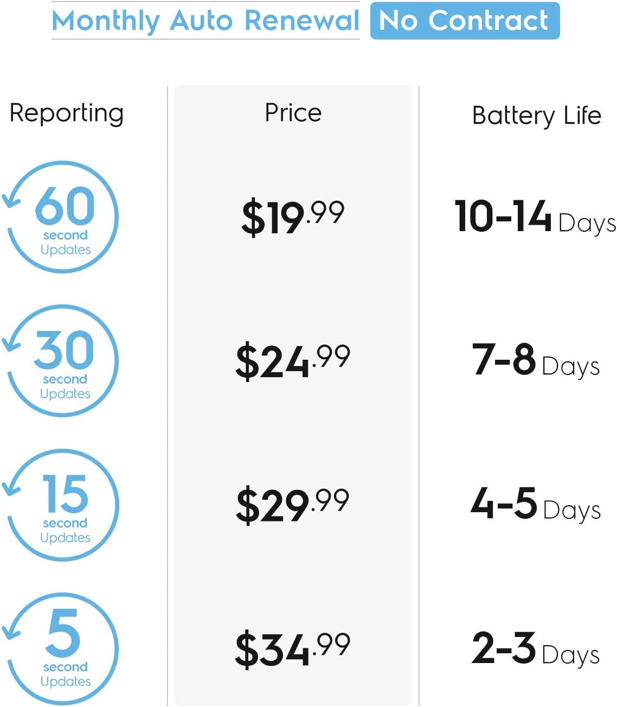The width and height of the screenshot is (617, 707).
Task: Click the large blue number 5
Action: [x=63, y=633]
